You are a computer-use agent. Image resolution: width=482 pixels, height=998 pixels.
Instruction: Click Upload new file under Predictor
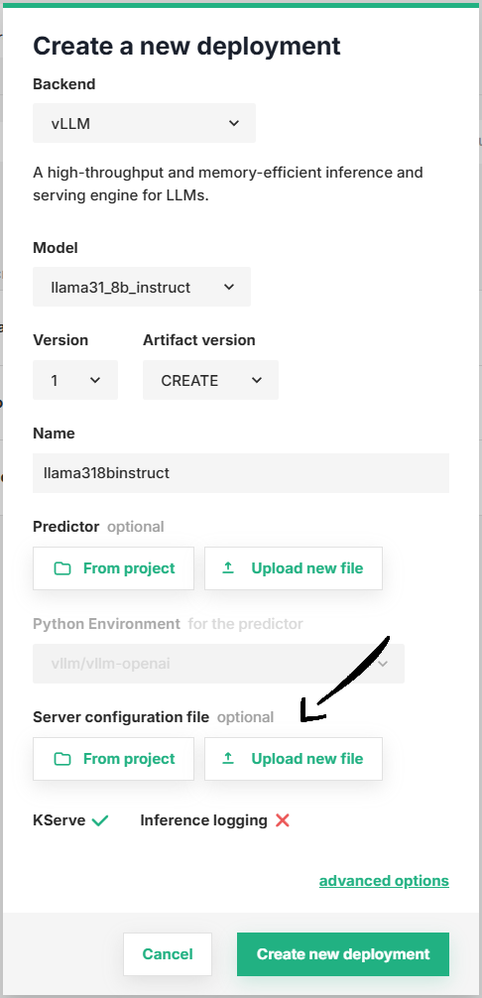294,568
